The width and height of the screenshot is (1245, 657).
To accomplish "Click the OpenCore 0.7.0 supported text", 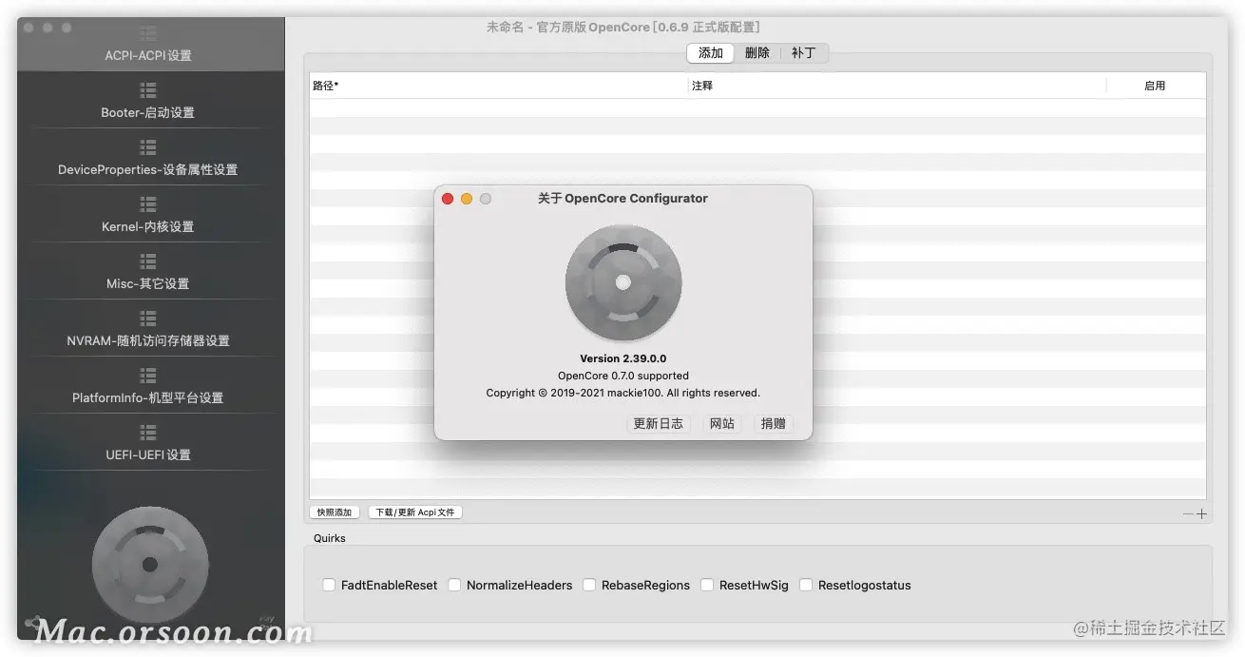I will pyautogui.click(x=623, y=376).
